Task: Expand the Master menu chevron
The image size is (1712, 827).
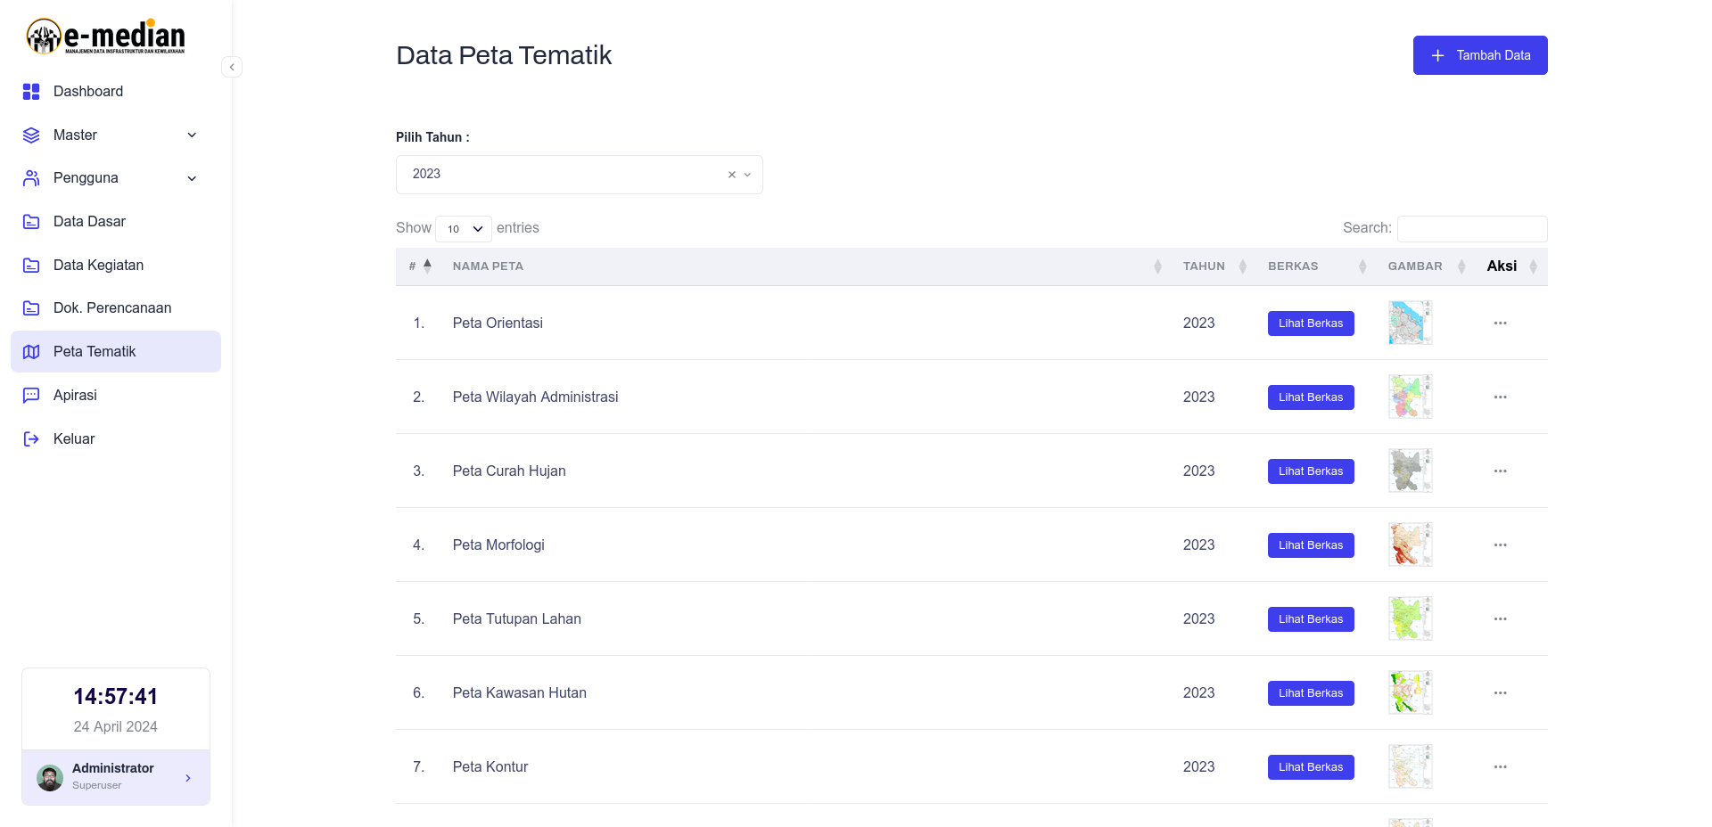Action: [x=192, y=135]
